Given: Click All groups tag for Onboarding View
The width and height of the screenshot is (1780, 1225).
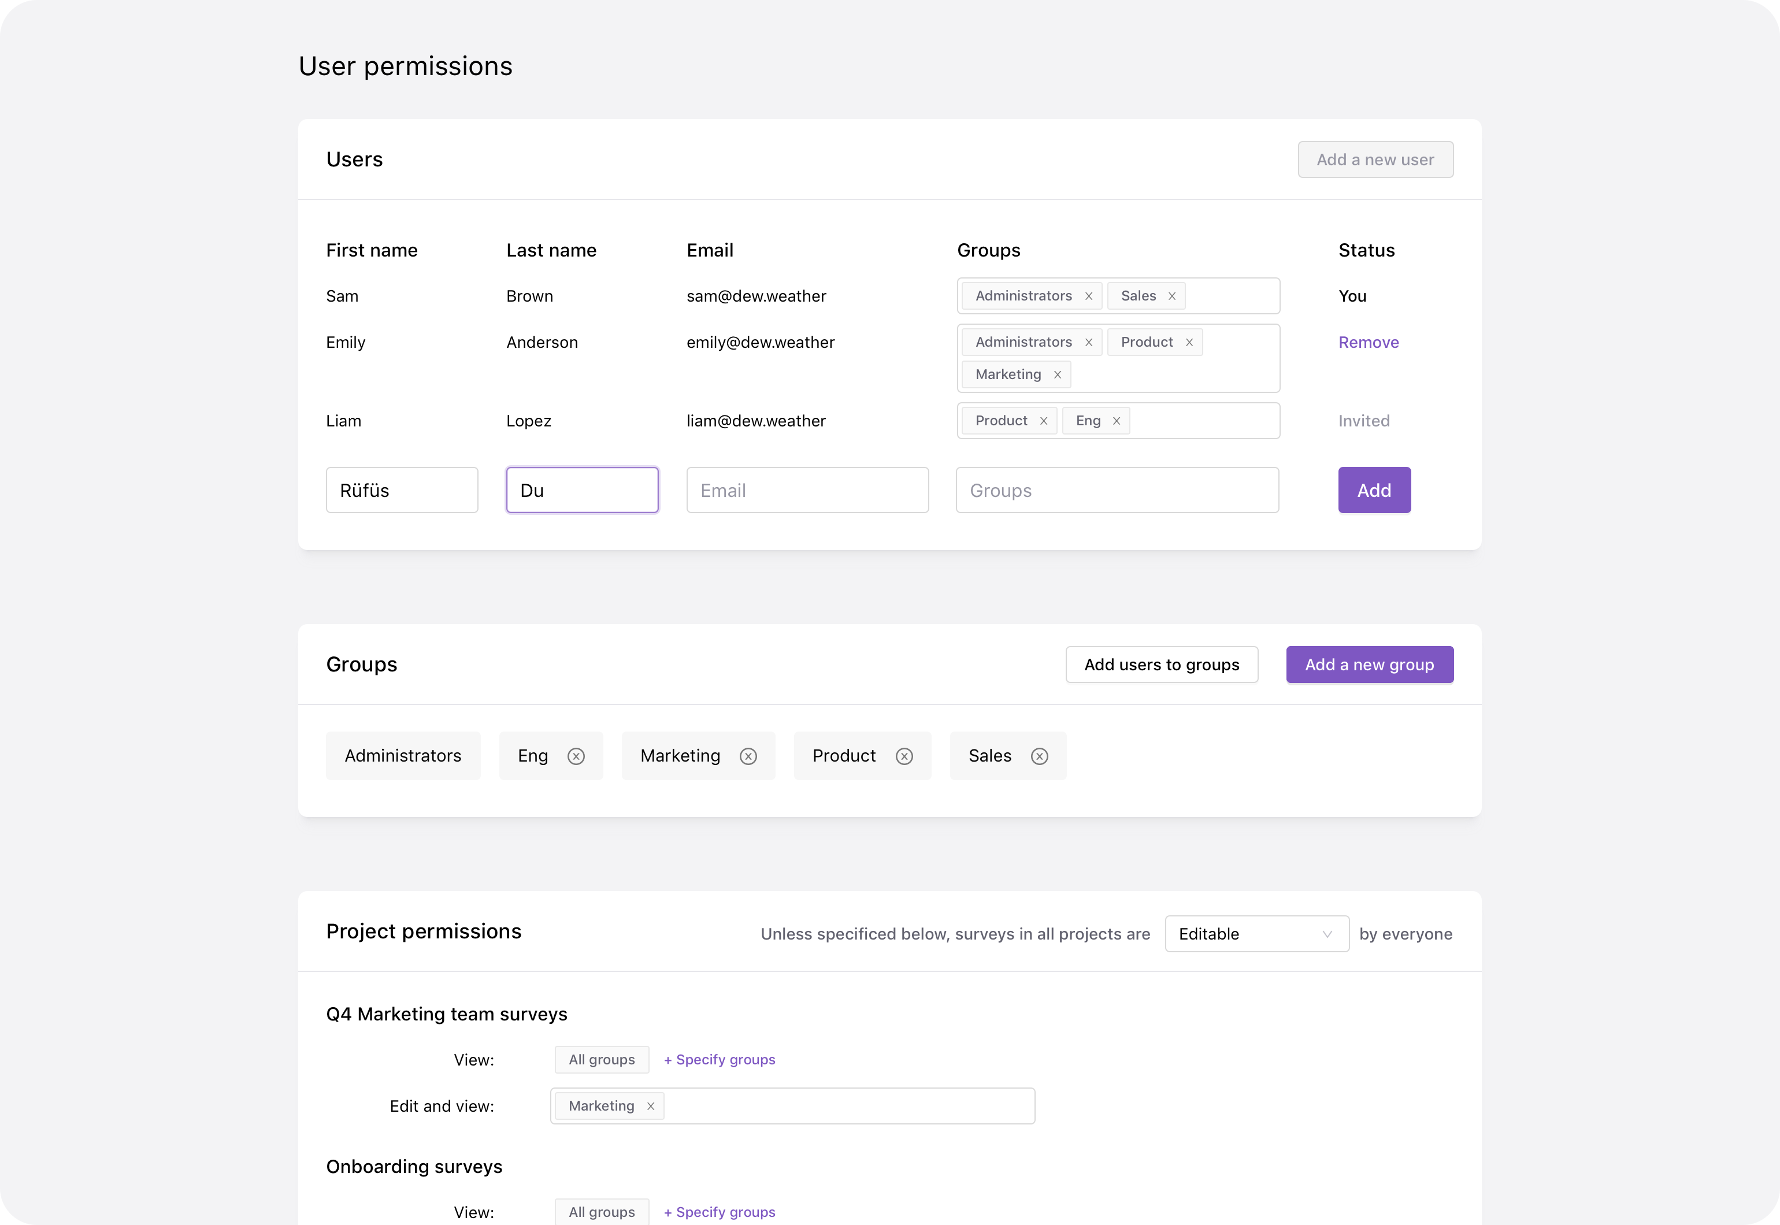Looking at the screenshot, I should pos(602,1213).
